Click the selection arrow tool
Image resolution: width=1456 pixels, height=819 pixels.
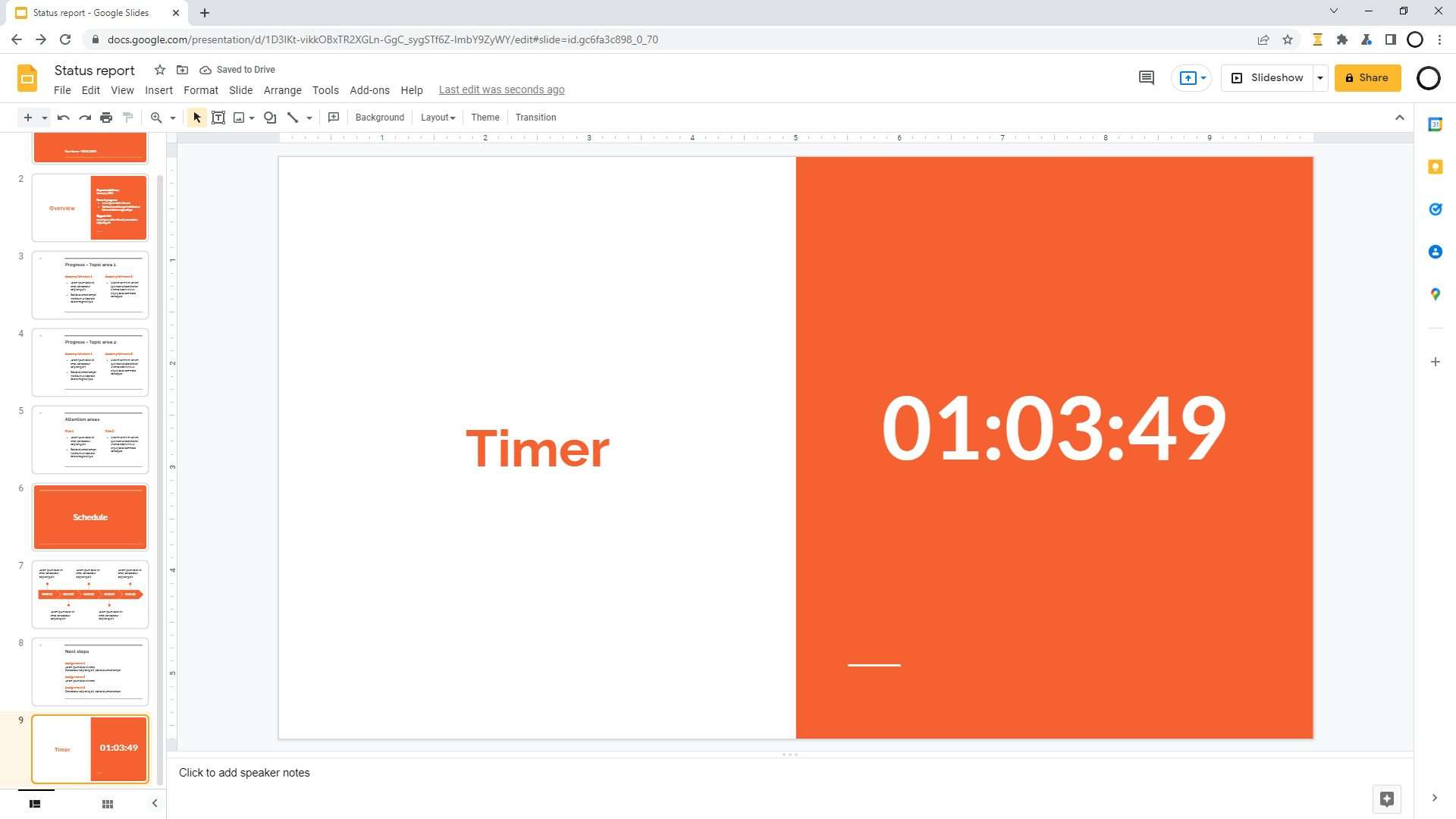[197, 118]
